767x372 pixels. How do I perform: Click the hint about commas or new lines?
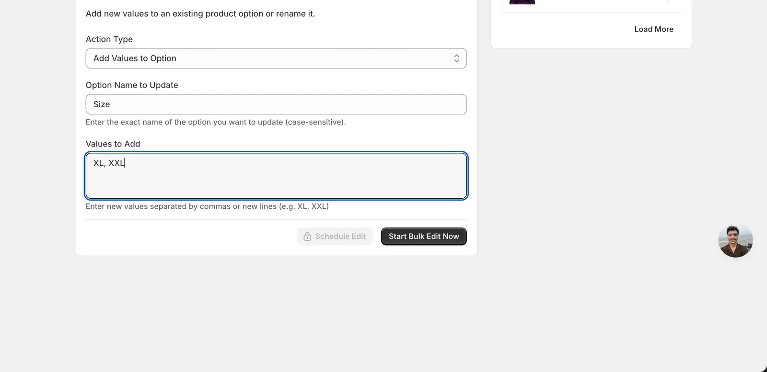207,206
